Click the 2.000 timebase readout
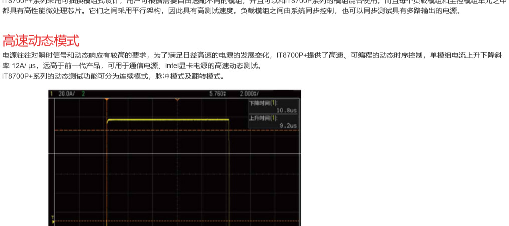 coord(249,93)
